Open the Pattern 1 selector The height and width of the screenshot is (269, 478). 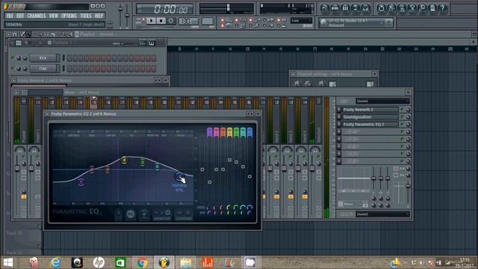pyautogui.click(x=63, y=43)
